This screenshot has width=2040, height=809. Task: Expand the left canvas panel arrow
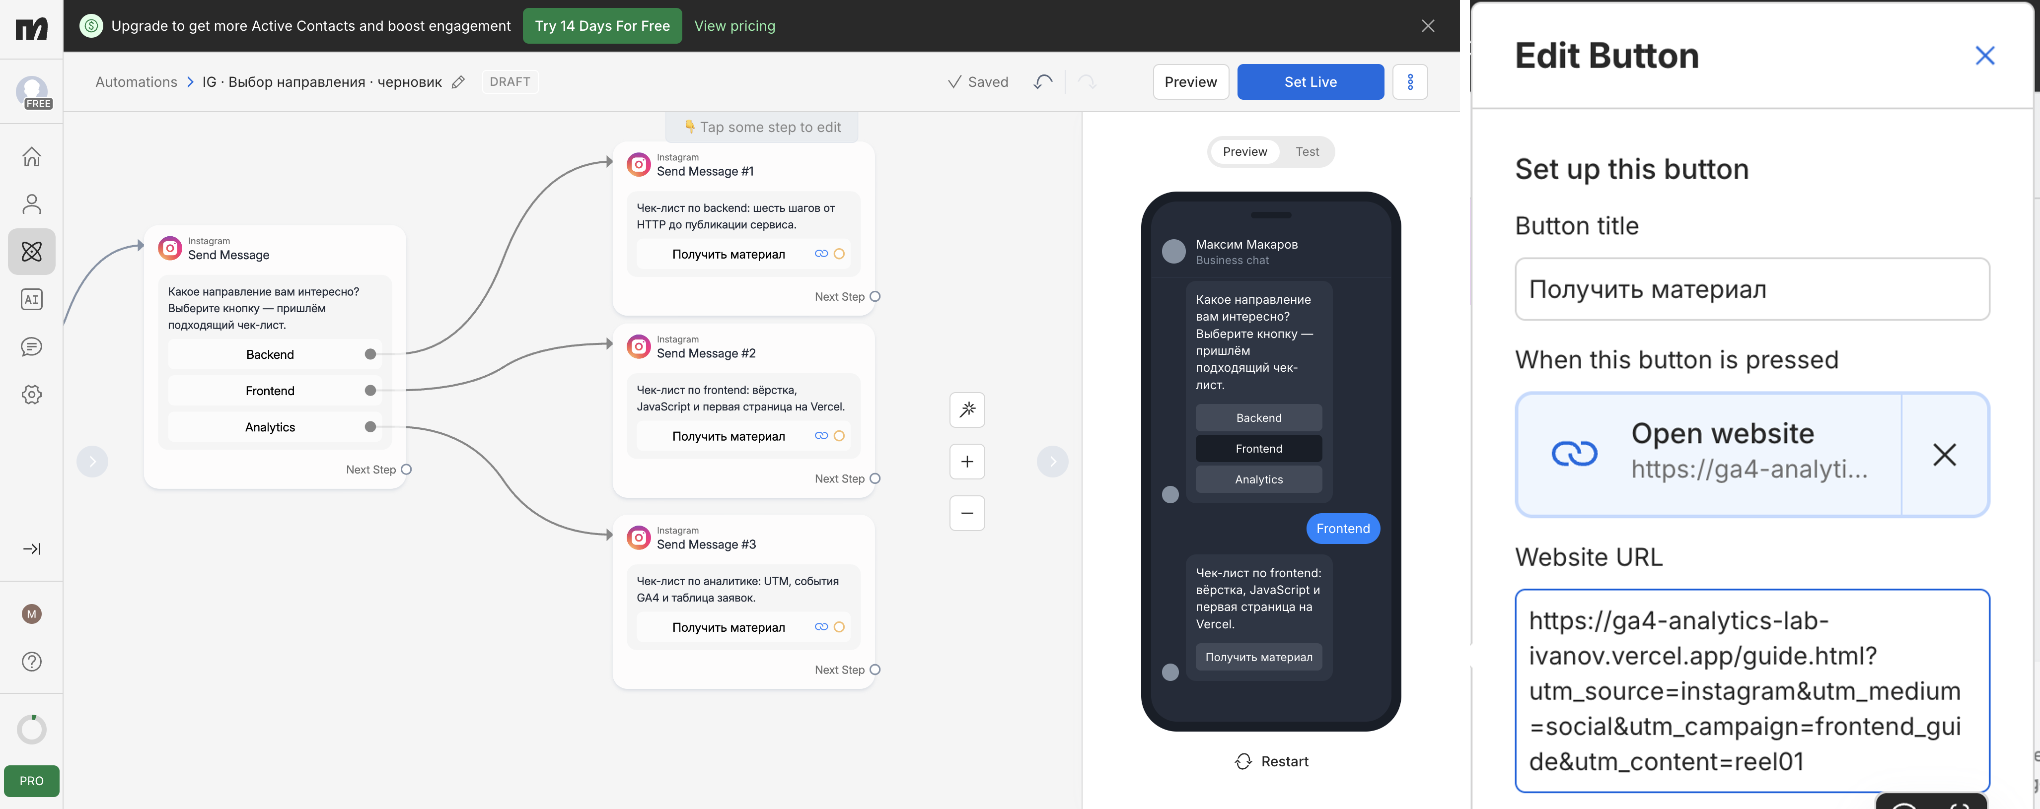coord(92,462)
